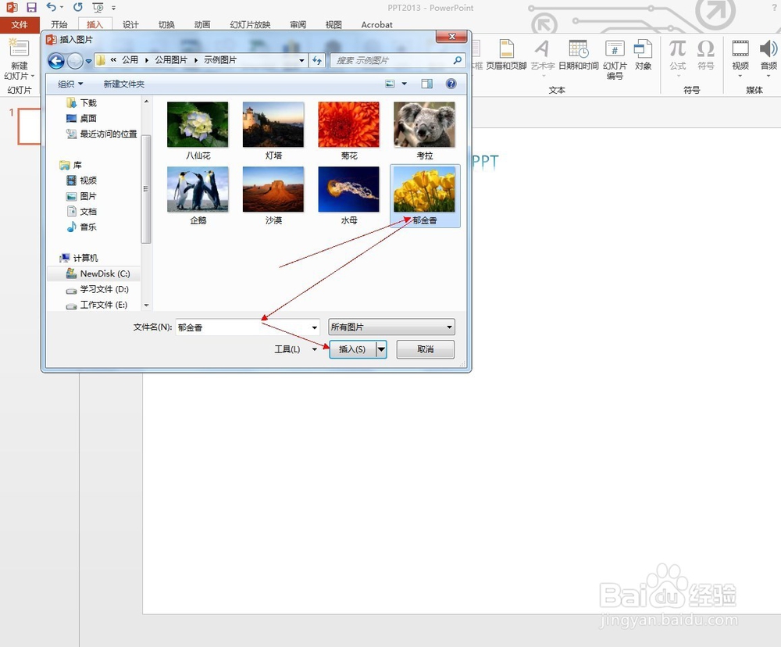Open the view options dropdown arrow

(405, 84)
